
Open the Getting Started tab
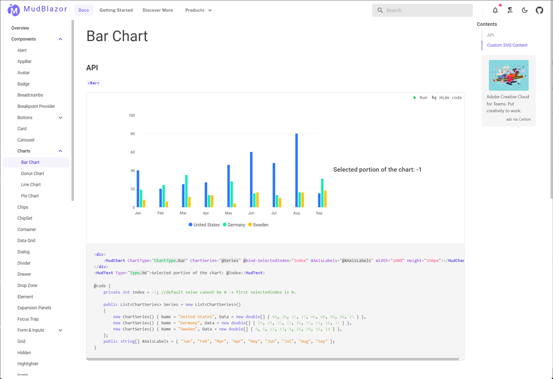coord(116,10)
